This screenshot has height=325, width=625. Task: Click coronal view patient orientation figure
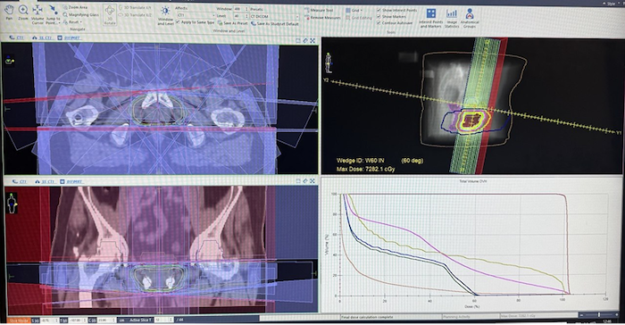(x=12, y=204)
